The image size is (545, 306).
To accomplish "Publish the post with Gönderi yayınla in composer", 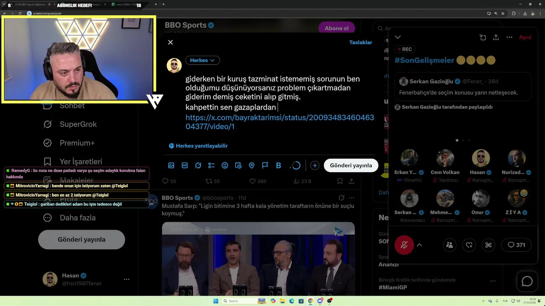I will pyautogui.click(x=351, y=165).
